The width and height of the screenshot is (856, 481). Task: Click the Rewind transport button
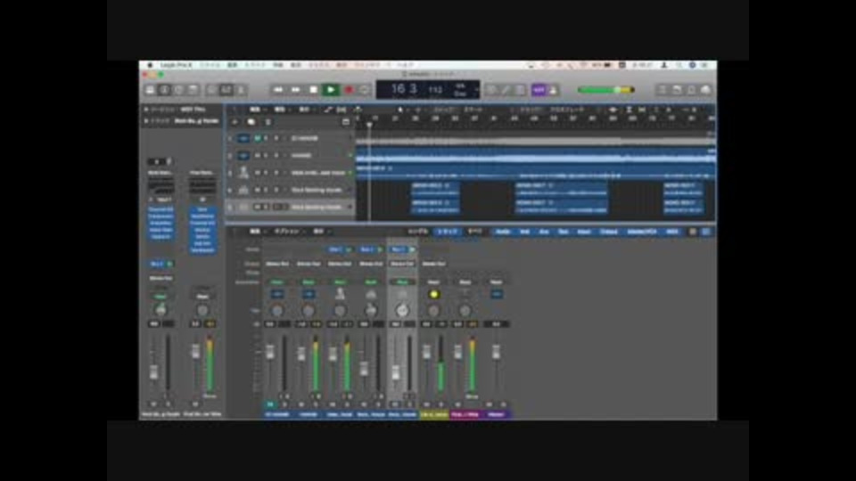pos(278,90)
